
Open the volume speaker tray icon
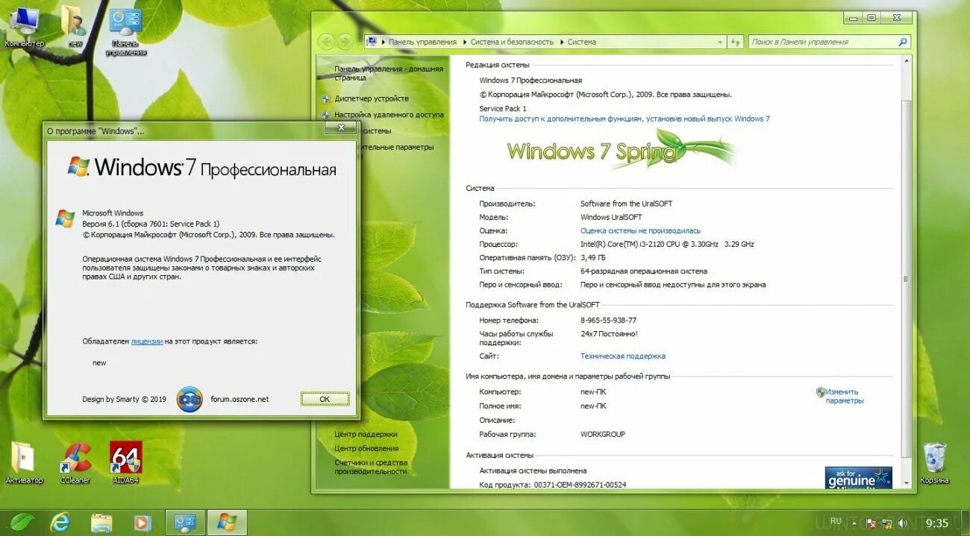coord(902,523)
